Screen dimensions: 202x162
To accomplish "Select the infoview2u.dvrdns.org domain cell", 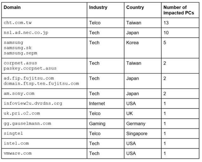I will 33,103.
